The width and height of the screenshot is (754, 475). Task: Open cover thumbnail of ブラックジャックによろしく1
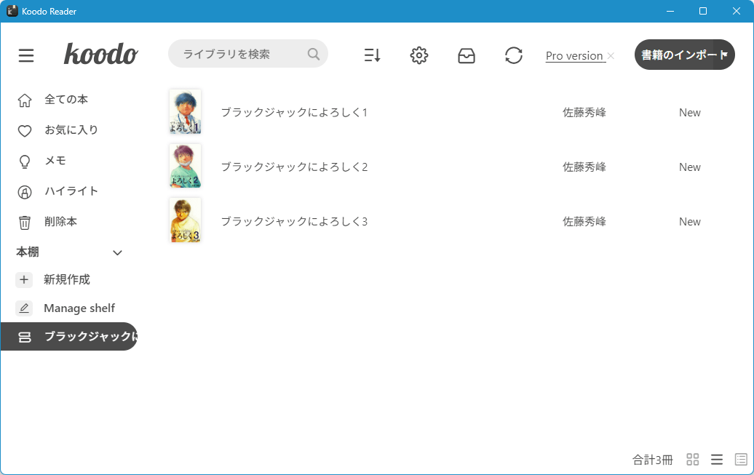185,111
